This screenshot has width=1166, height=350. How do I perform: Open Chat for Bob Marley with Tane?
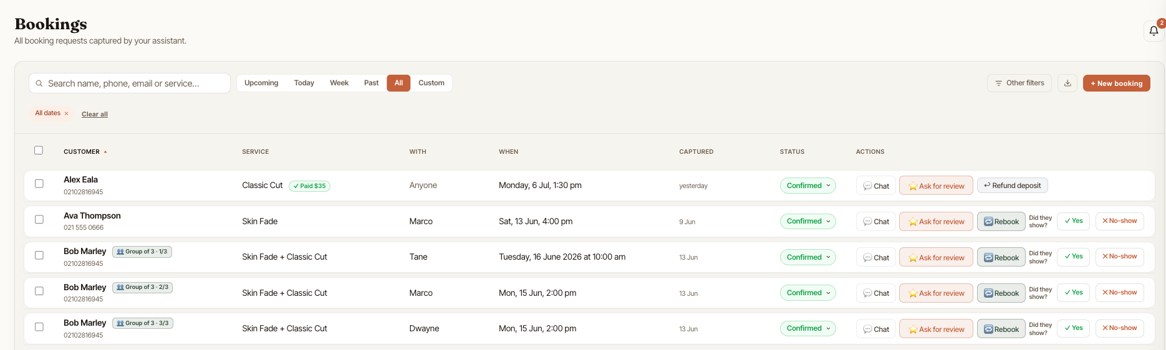(x=876, y=257)
